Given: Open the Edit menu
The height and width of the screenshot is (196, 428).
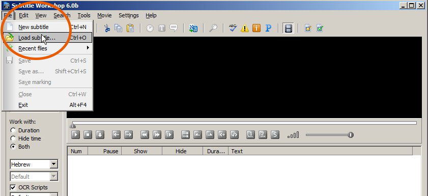Looking at the screenshot, I should tap(23, 15).
